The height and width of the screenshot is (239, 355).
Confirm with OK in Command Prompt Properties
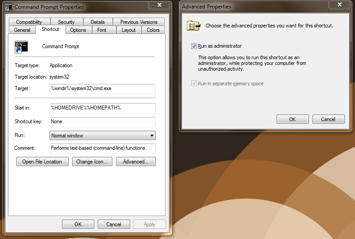click(x=78, y=224)
